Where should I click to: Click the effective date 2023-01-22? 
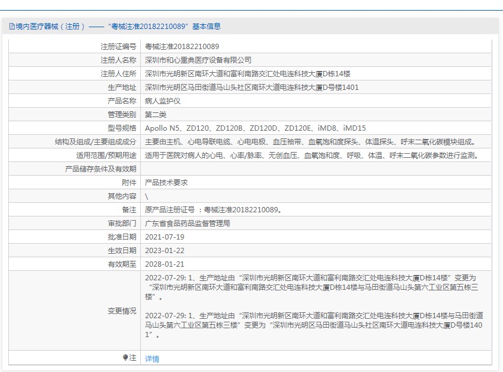165,251
